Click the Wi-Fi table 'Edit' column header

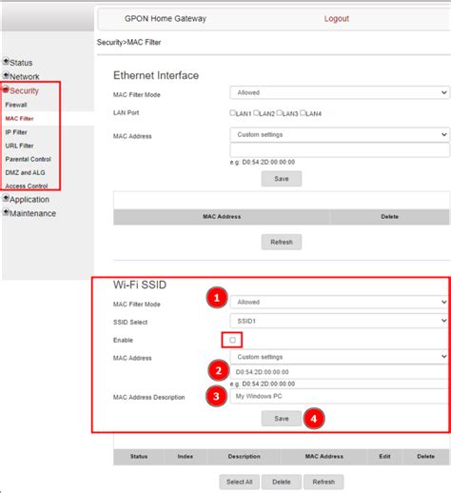[x=384, y=457]
